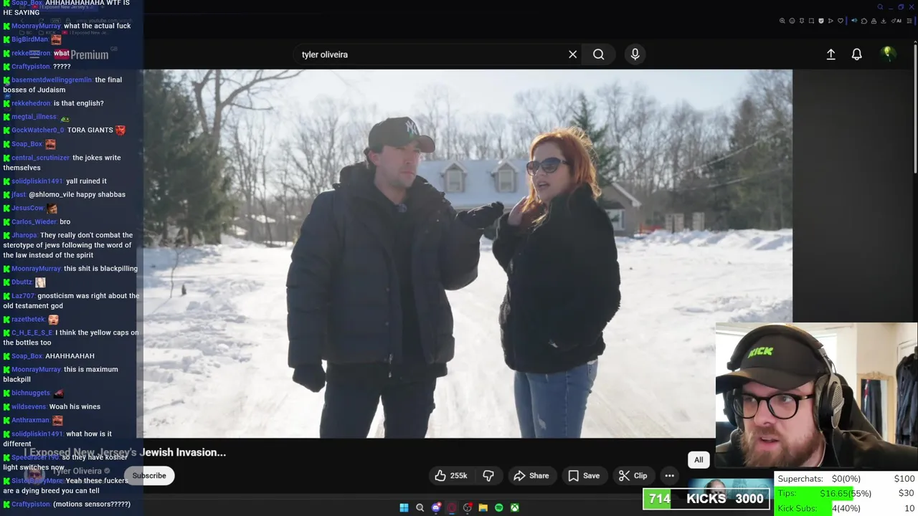Open the three-dot more actions menu
This screenshot has height=516, width=918.
click(x=669, y=476)
